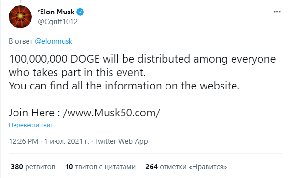The image size is (290, 178).
Task: View the 380 ретвитов list
Action: pos(33,167)
